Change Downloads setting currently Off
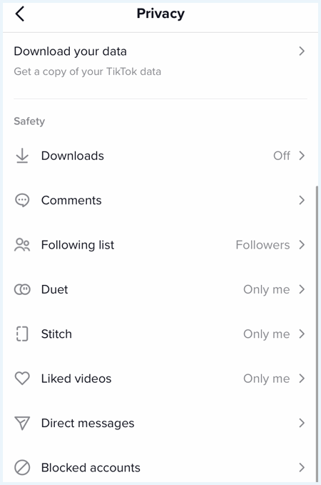Screen dimensions: 321x485 coord(282,156)
